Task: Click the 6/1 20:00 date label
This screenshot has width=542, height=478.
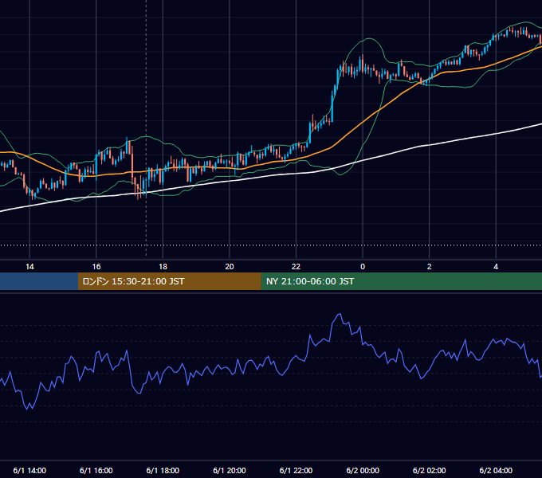Action: (x=230, y=470)
